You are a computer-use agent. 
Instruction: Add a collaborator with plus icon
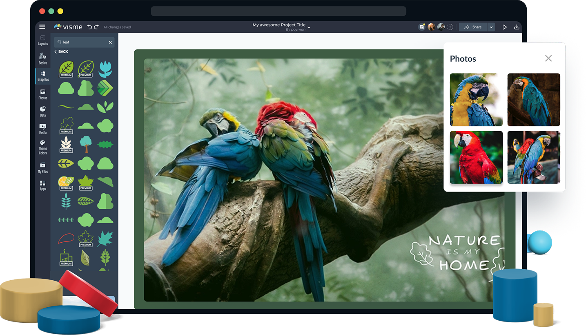450,27
